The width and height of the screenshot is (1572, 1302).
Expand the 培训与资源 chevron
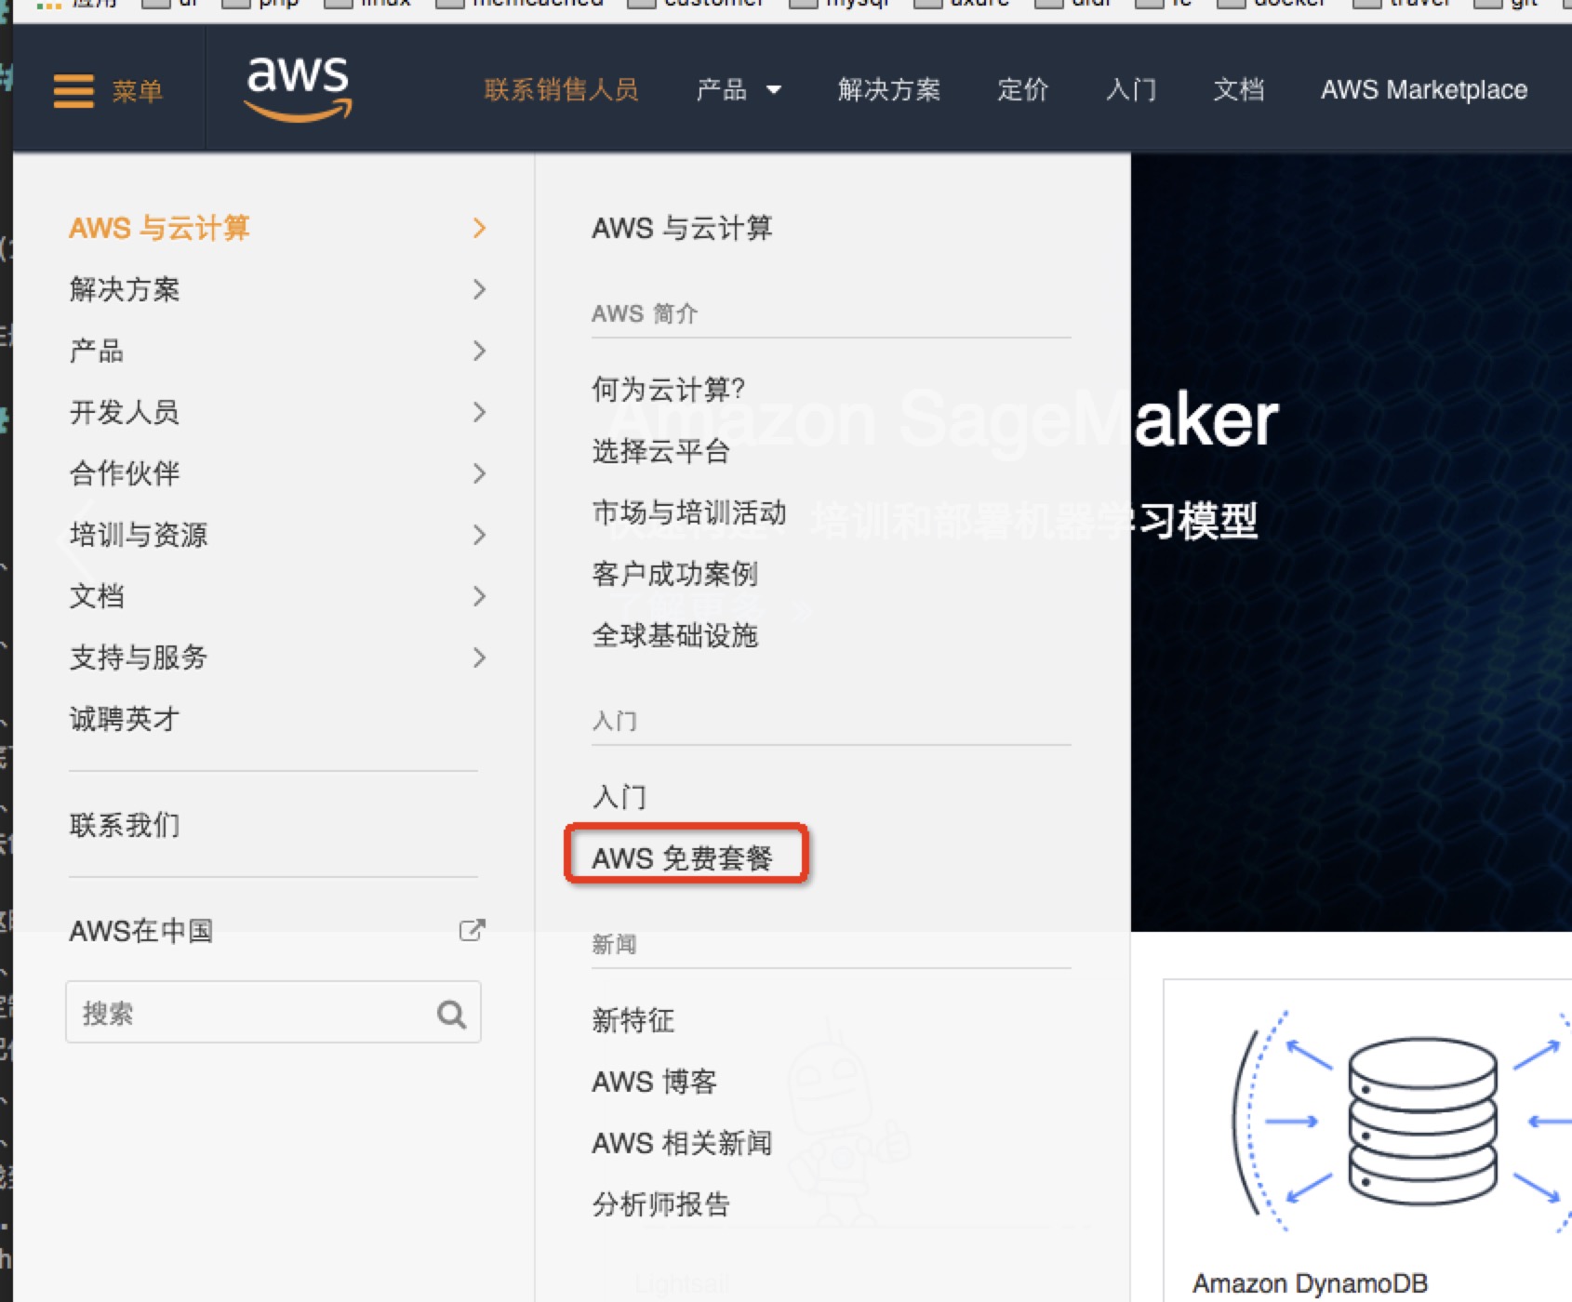coord(479,535)
